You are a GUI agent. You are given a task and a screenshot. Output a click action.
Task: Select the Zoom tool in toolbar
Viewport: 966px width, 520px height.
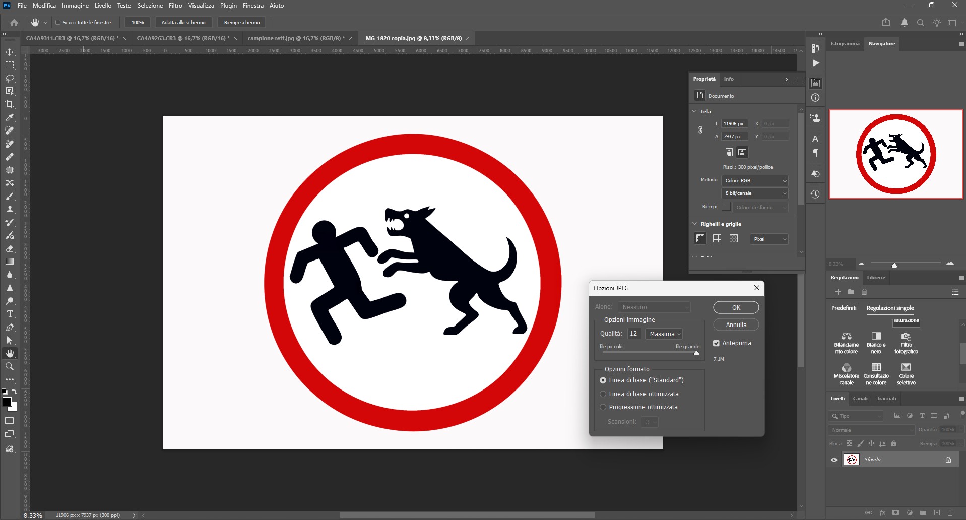[x=10, y=366]
